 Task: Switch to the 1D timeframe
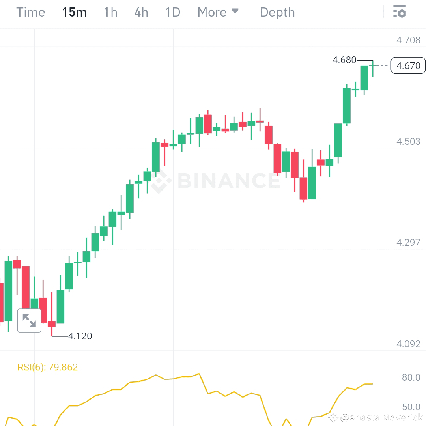pos(172,12)
